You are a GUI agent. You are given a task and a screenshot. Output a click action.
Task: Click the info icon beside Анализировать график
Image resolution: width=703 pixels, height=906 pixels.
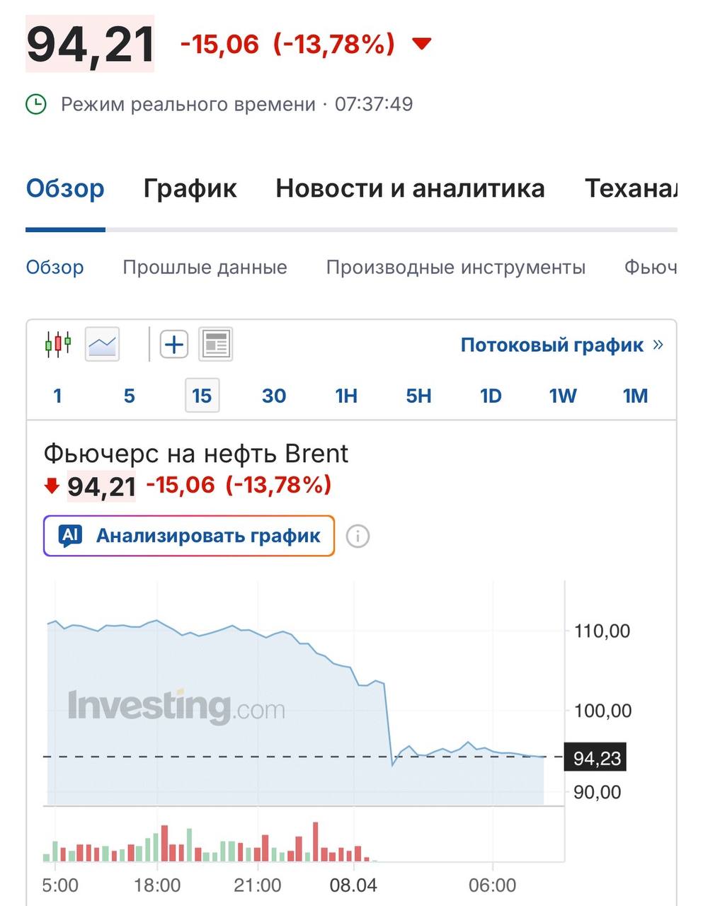tap(359, 536)
